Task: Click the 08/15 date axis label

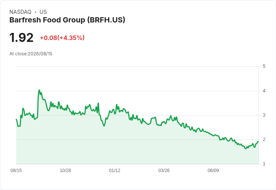Action: point(16,170)
